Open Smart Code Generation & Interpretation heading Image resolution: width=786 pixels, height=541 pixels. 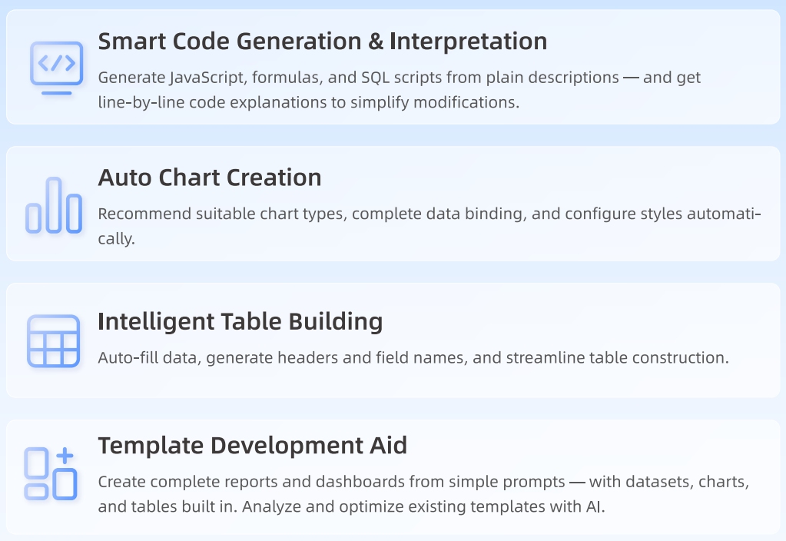322,41
